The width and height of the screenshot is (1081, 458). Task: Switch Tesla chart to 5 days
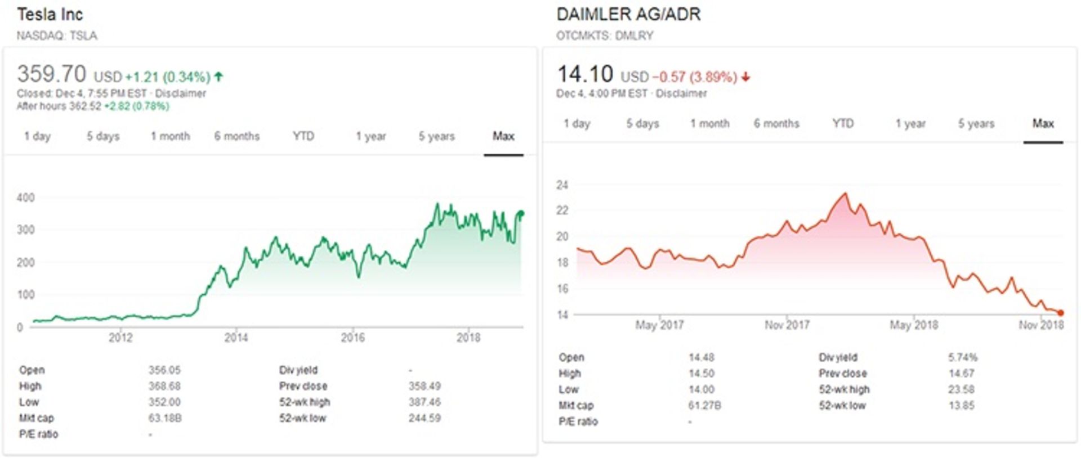click(103, 136)
